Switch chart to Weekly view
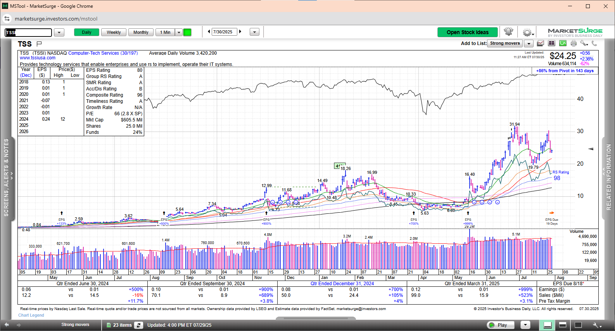The image size is (615, 331). pos(114,32)
